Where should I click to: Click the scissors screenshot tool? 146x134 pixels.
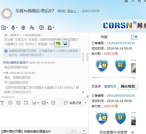[34, 103]
